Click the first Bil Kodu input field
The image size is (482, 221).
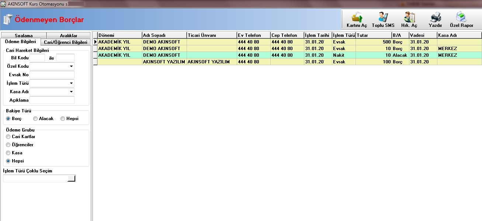tap(37, 58)
